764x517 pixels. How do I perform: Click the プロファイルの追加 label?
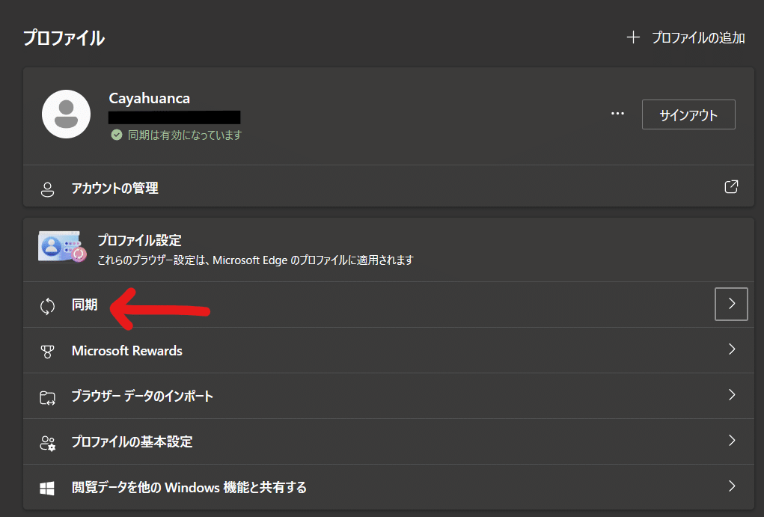pos(698,37)
